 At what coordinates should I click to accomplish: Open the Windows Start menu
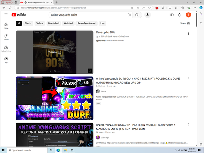tap(3, 150)
